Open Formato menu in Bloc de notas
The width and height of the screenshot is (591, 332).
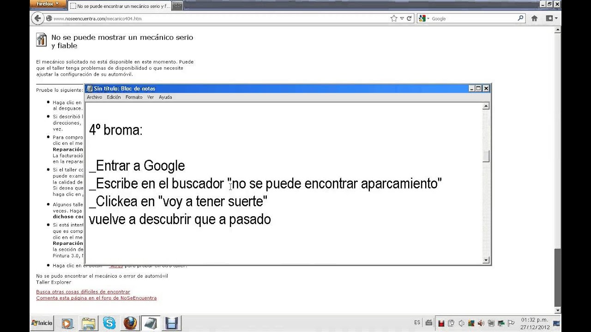[x=134, y=97]
